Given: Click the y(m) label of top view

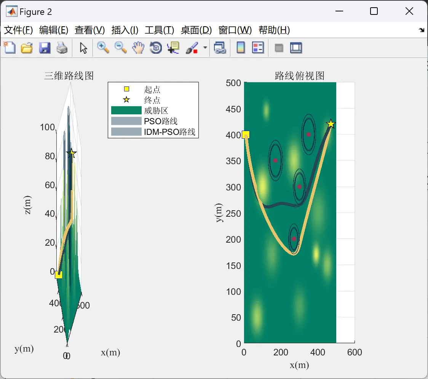Looking at the screenshot, I should (x=219, y=213).
